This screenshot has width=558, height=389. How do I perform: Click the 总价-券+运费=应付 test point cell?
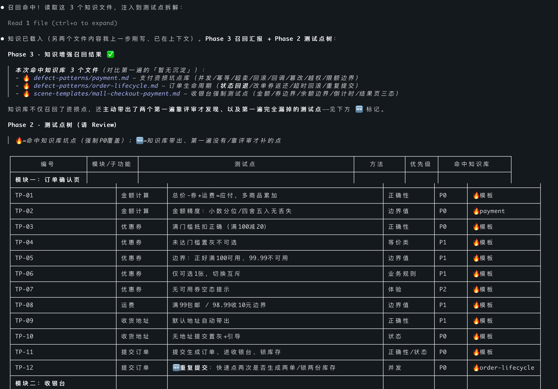coord(275,195)
